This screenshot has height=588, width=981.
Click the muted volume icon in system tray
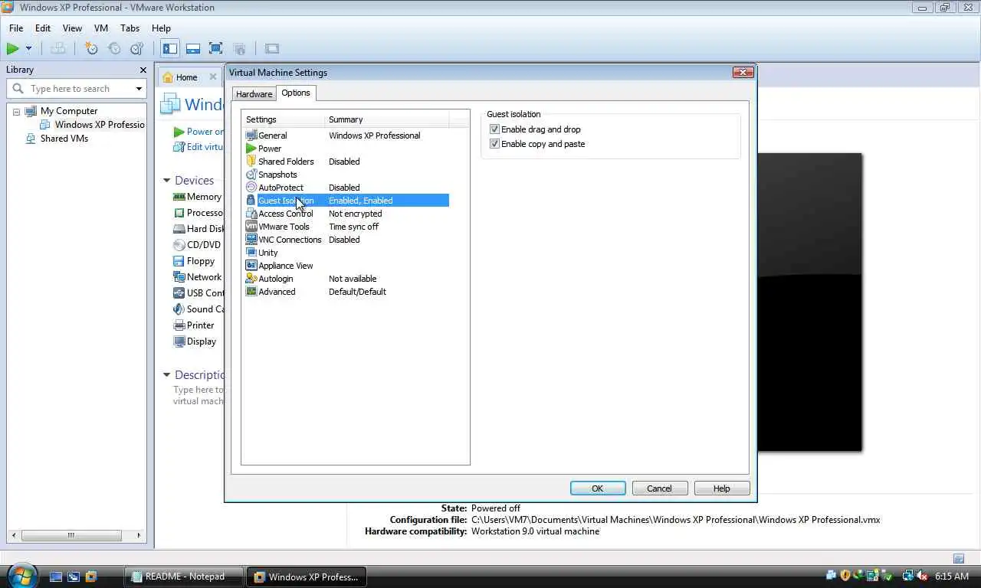point(922,576)
